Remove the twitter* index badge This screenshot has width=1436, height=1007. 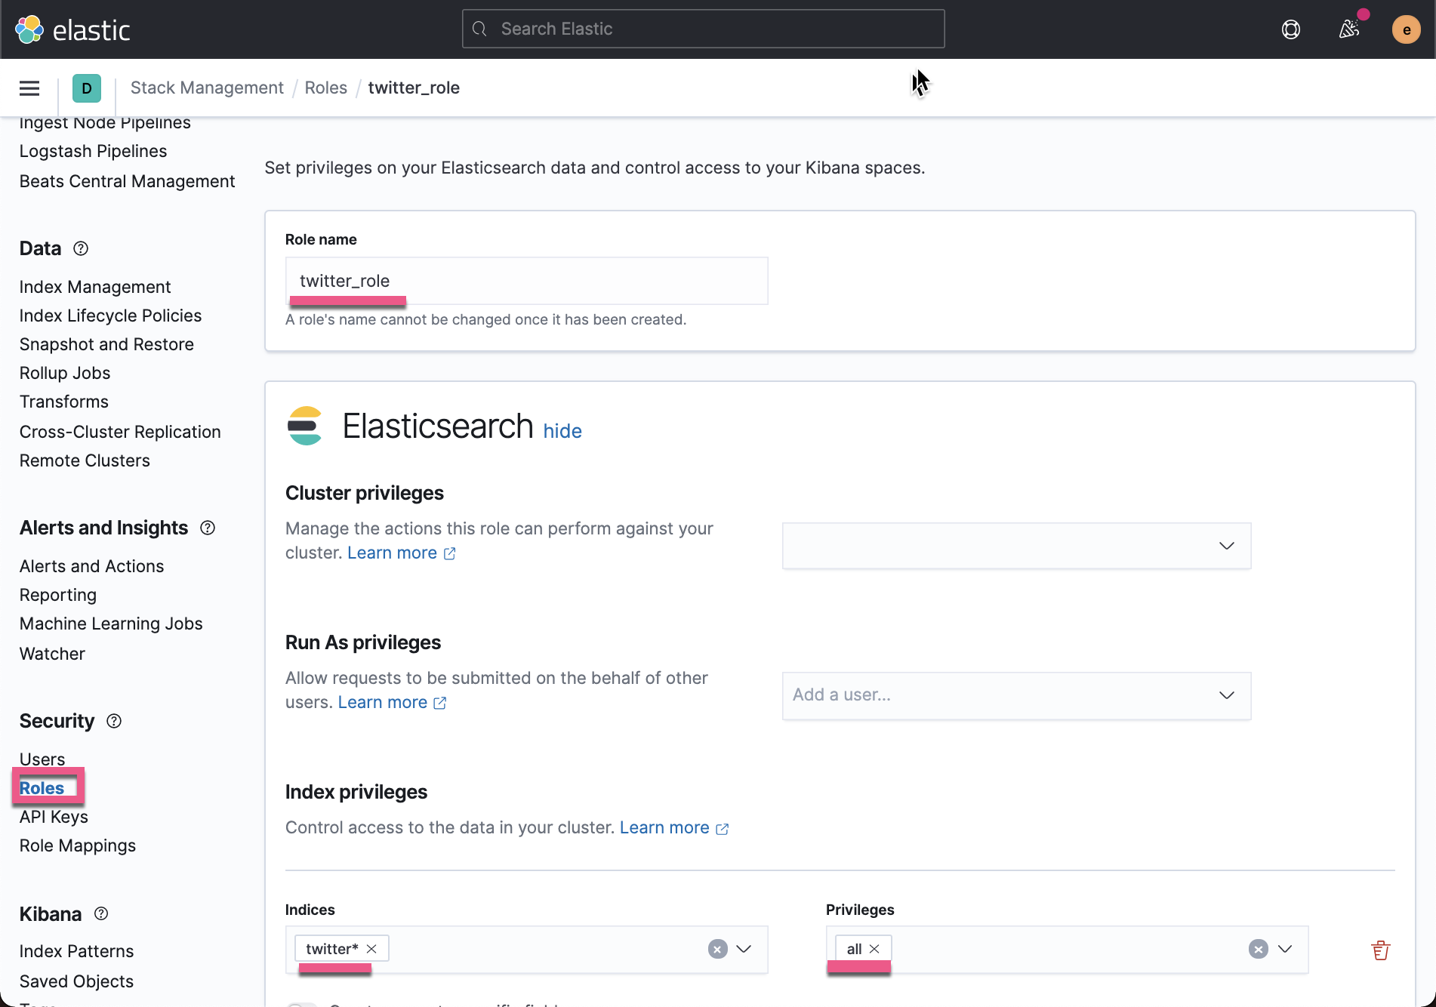(x=371, y=948)
